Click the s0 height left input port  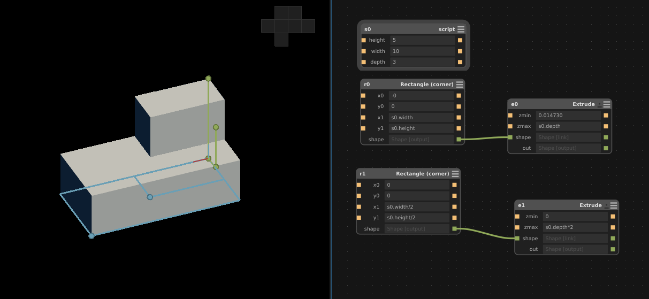coord(364,40)
